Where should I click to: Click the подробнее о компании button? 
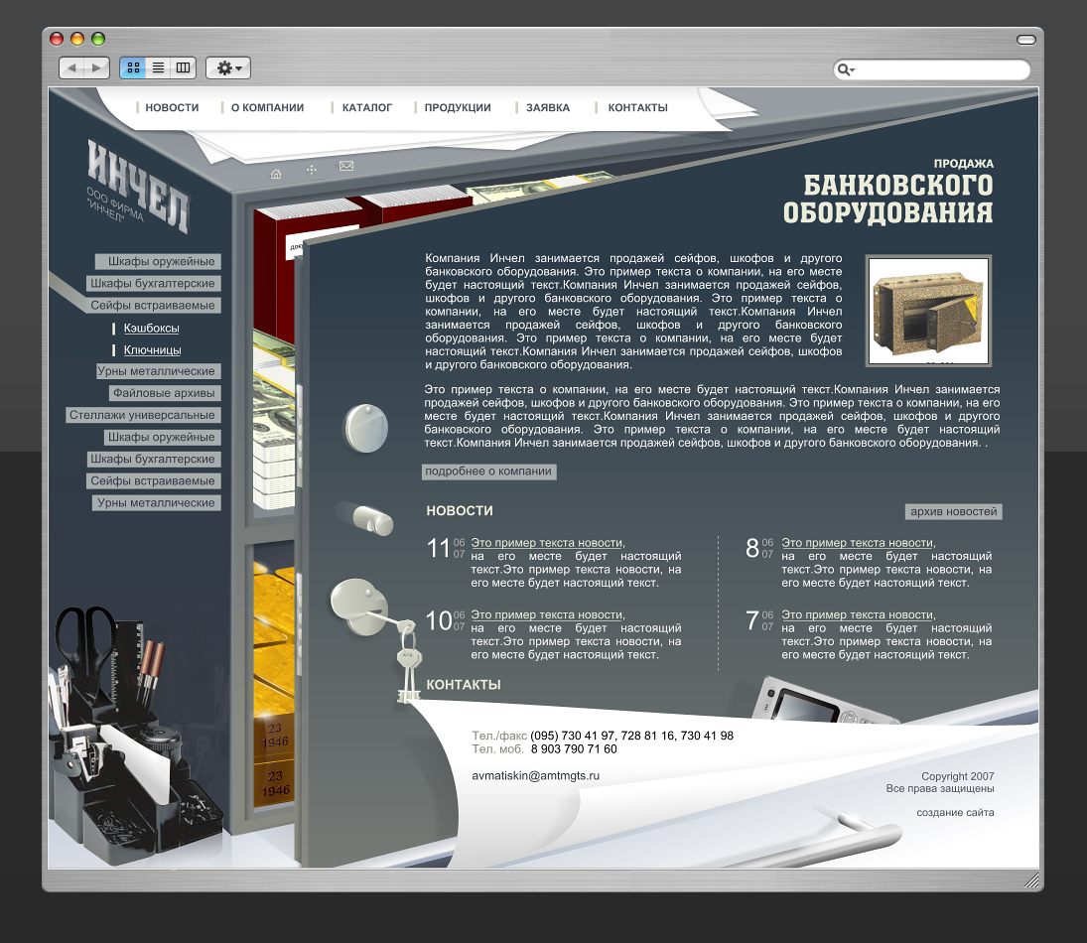coord(488,471)
